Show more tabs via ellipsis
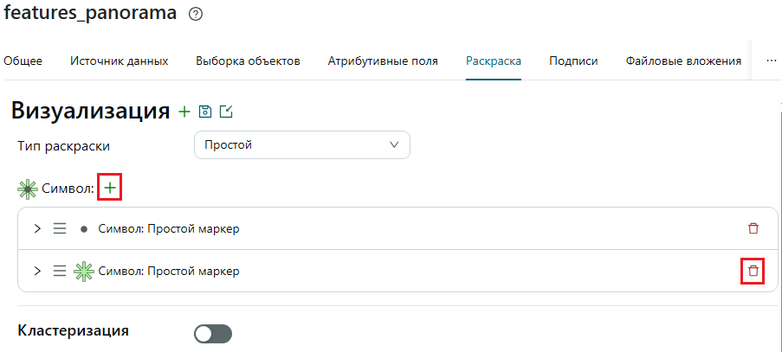 (771, 60)
